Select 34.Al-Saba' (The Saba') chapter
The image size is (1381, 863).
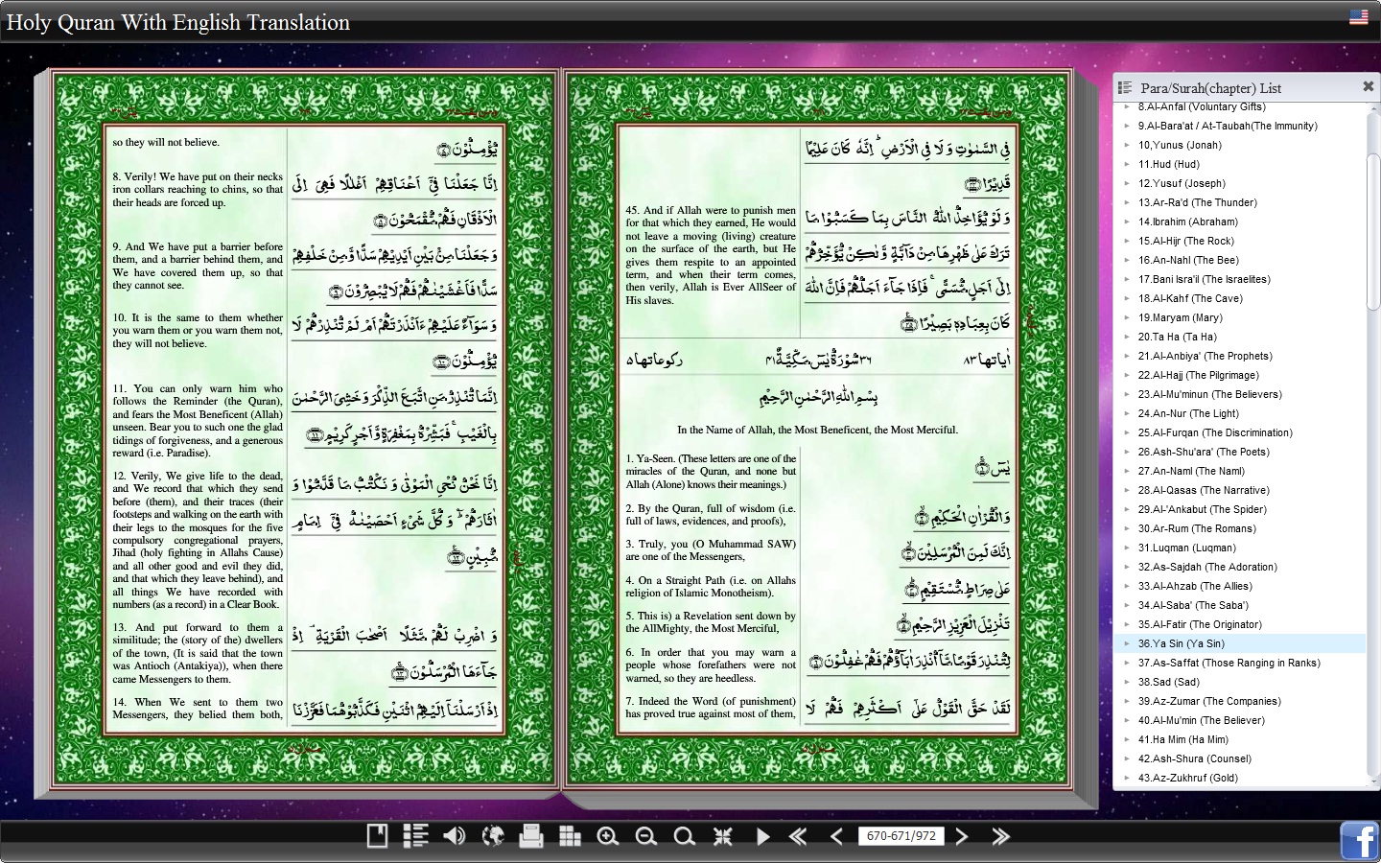tap(1193, 605)
